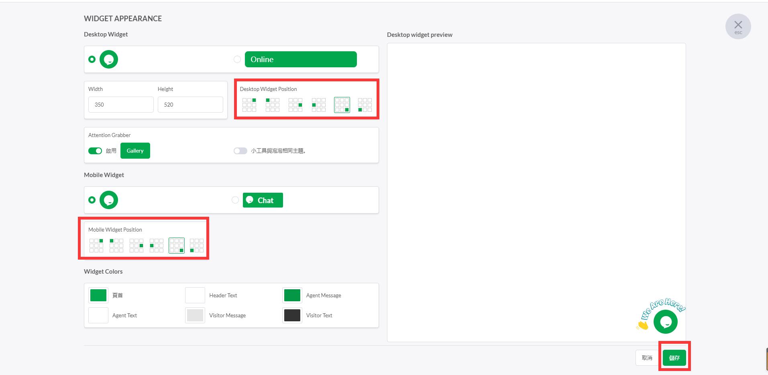Choose middle-left mobile widget position icon
Screen dimensions: 768x375
coord(157,246)
